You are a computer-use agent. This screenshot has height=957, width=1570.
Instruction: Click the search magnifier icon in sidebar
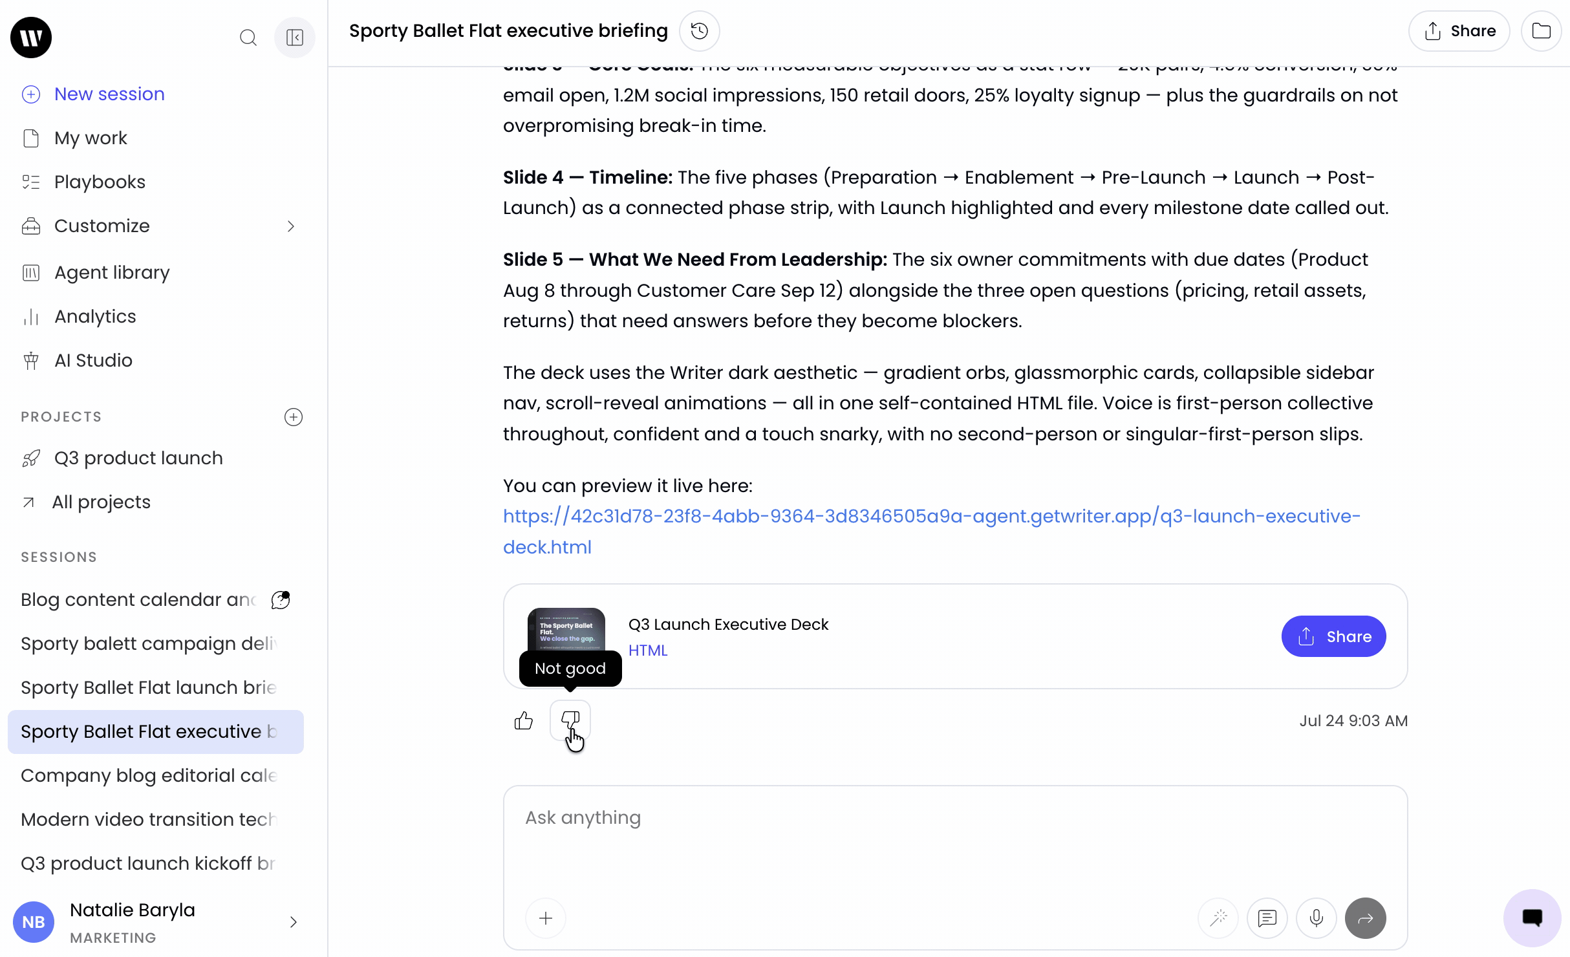pyautogui.click(x=248, y=38)
